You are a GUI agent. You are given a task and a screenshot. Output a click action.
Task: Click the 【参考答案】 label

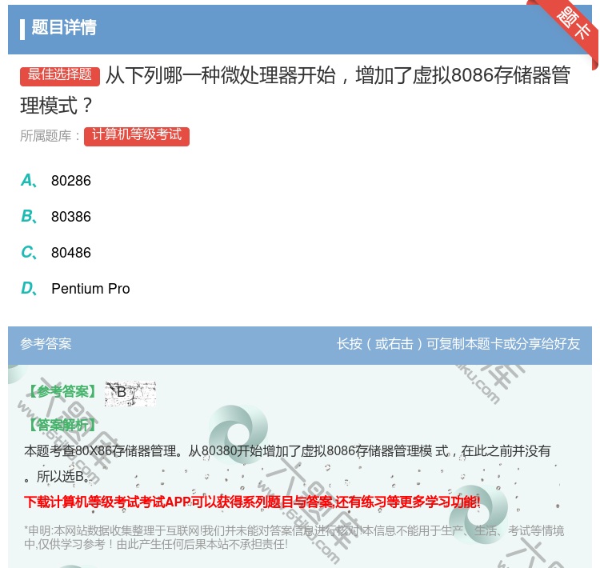click(62, 391)
